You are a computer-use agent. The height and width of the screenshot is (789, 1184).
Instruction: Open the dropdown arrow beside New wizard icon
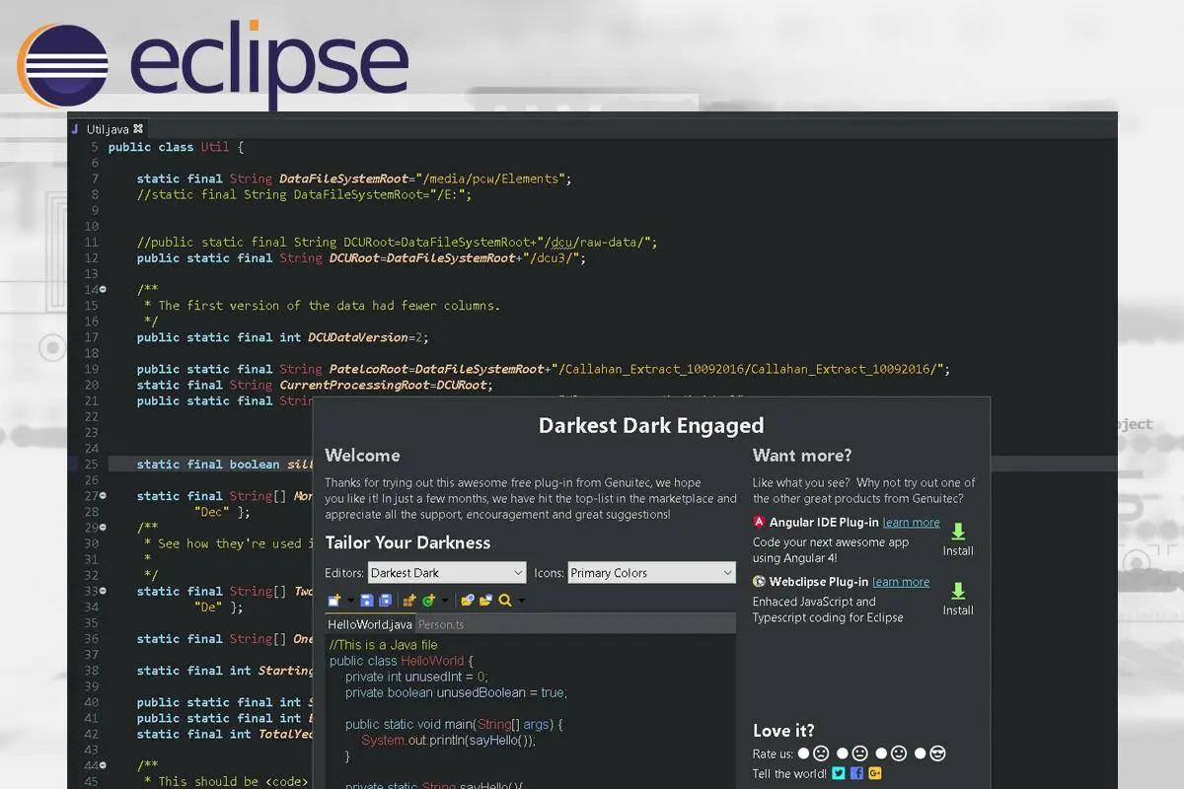pos(350,601)
